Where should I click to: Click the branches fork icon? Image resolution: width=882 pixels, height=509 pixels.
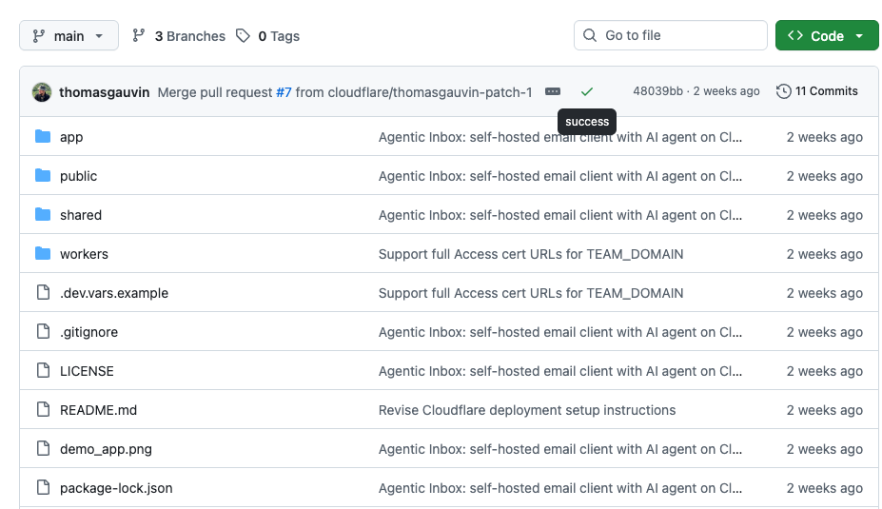139,36
